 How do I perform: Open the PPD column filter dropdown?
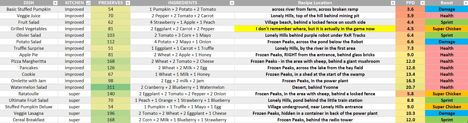pyautogui.click(x=422, y=3)
